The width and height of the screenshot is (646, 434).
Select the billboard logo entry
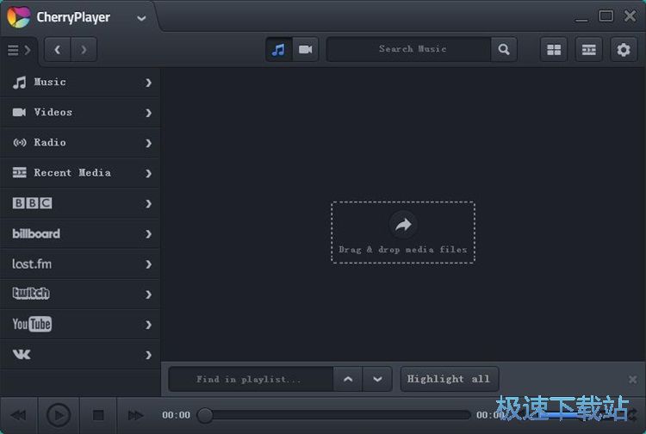(36, 233)
